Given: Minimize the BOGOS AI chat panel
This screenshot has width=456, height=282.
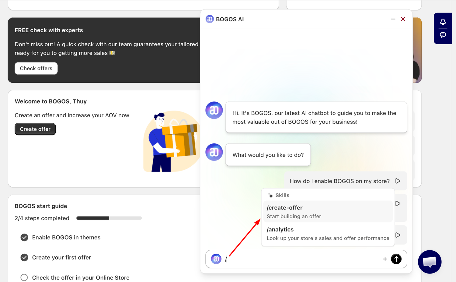Looking at the screenshot, I should pos(393,19).
